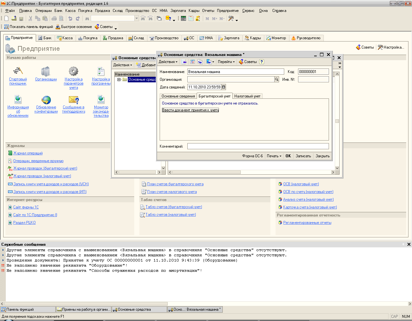The height and width of the screenshot is (321, 412).
Task: Open the Журнал операций link
Action: [x=28, y=153]
